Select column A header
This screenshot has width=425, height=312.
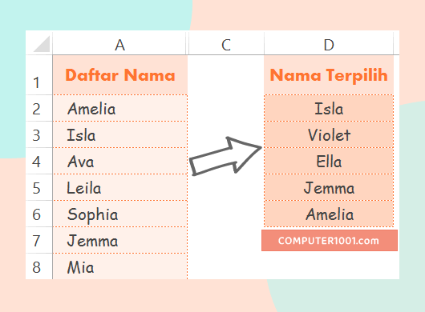[x=119, y=45]
